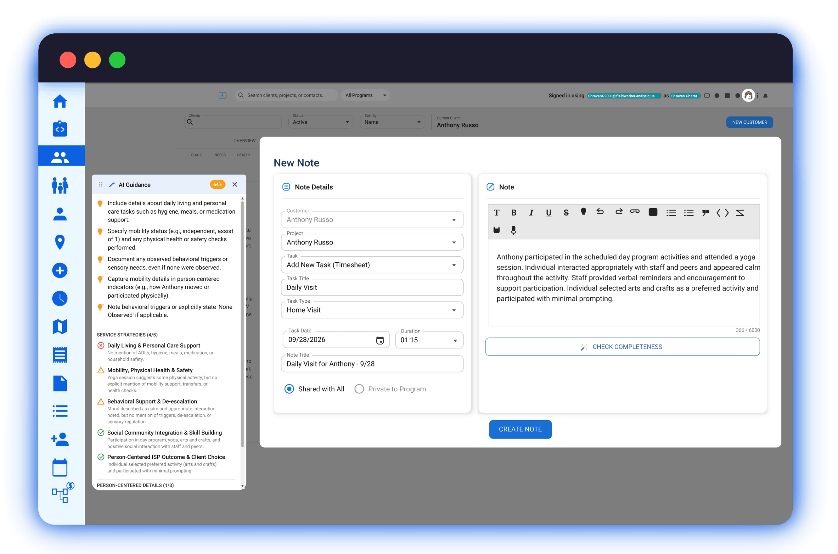Open the Status Active dropdown
Screen dimensions: 838x554
(x=320, y=122)
